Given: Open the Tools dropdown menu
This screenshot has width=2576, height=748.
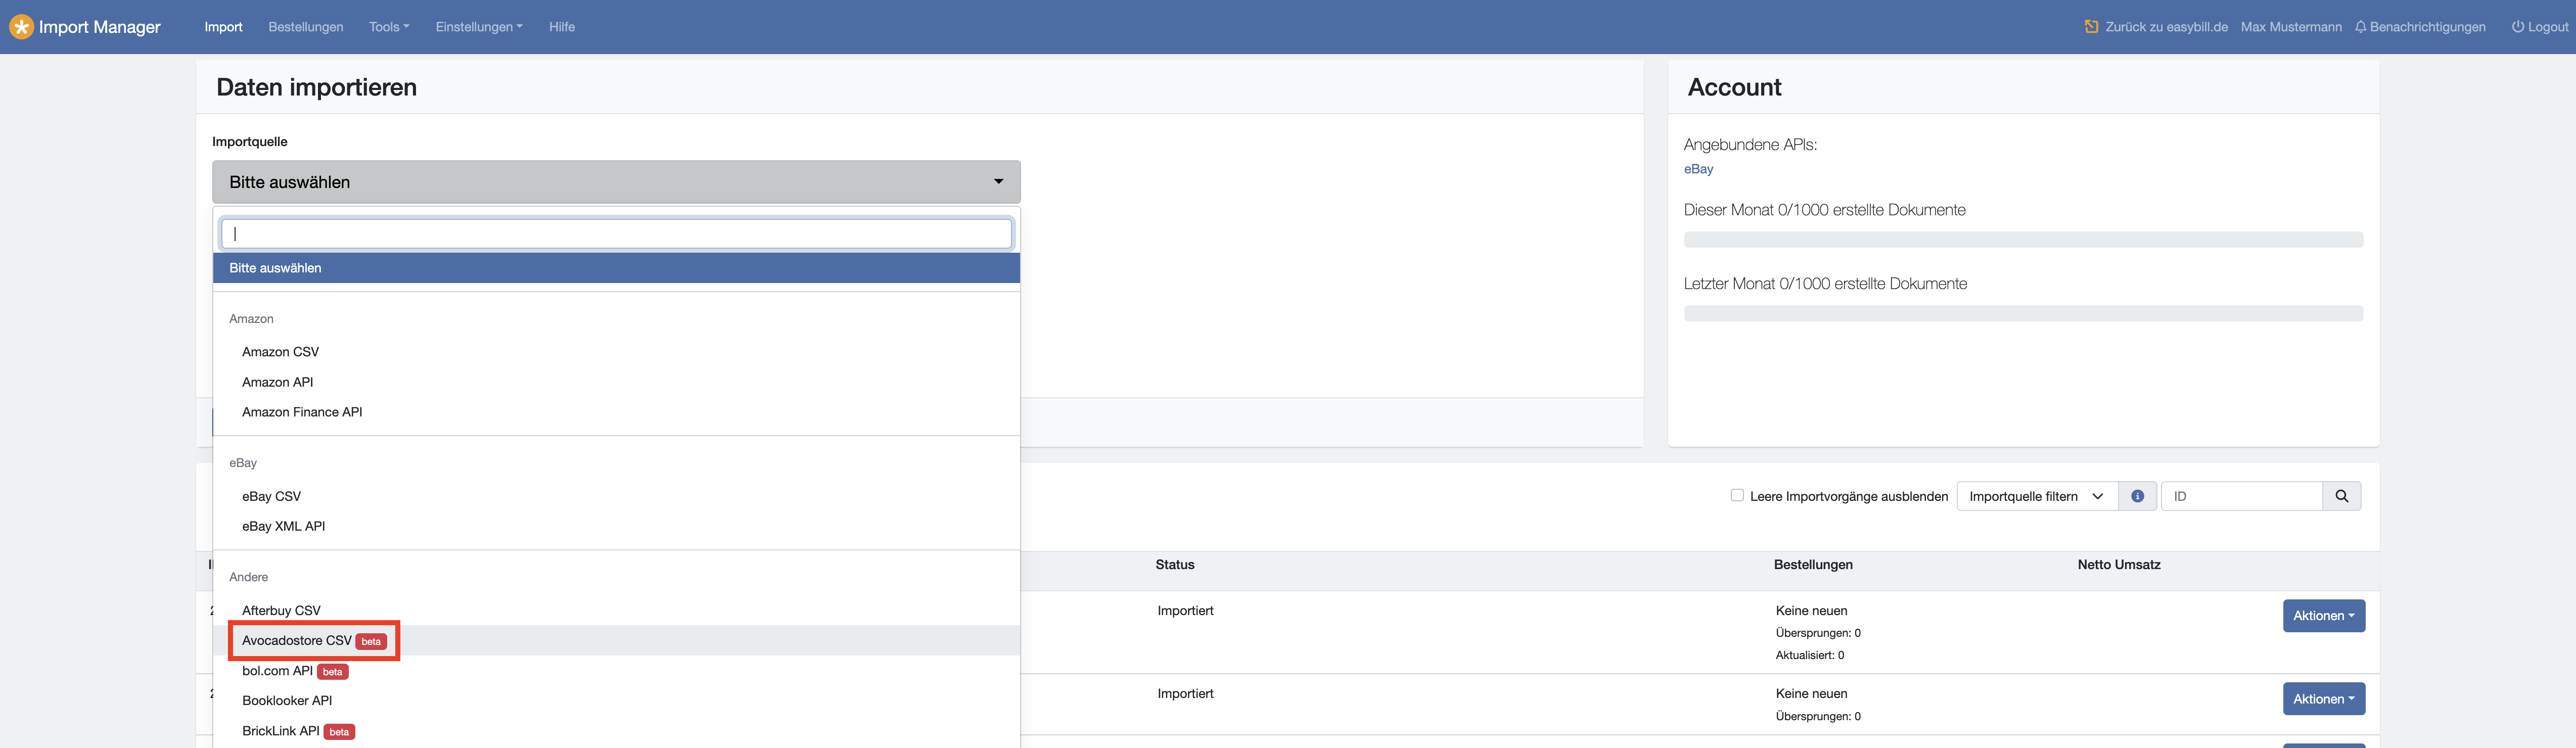Looking at the screenshot, I should pos(389,27).
